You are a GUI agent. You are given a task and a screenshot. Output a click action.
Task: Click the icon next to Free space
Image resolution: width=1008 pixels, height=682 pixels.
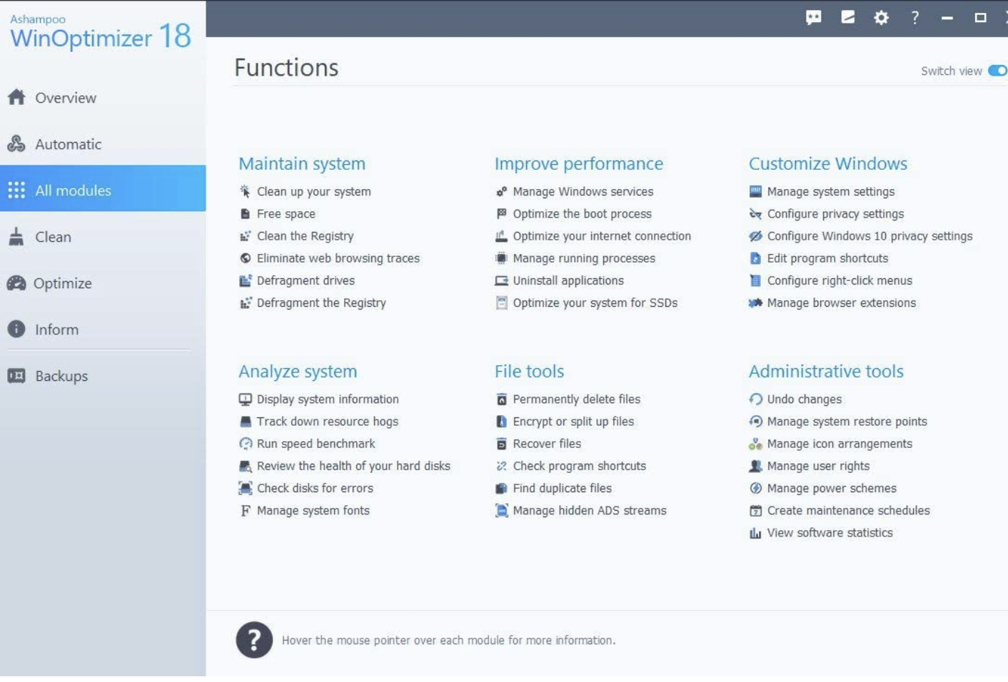tap(245, 213)
